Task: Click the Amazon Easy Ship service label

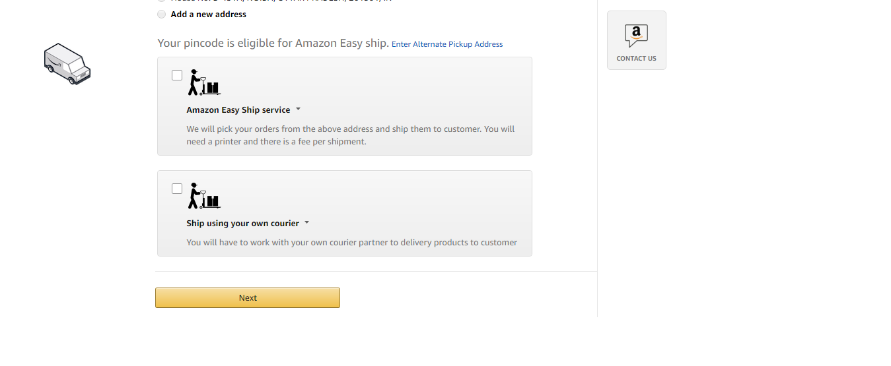Action: click(238, 110)
